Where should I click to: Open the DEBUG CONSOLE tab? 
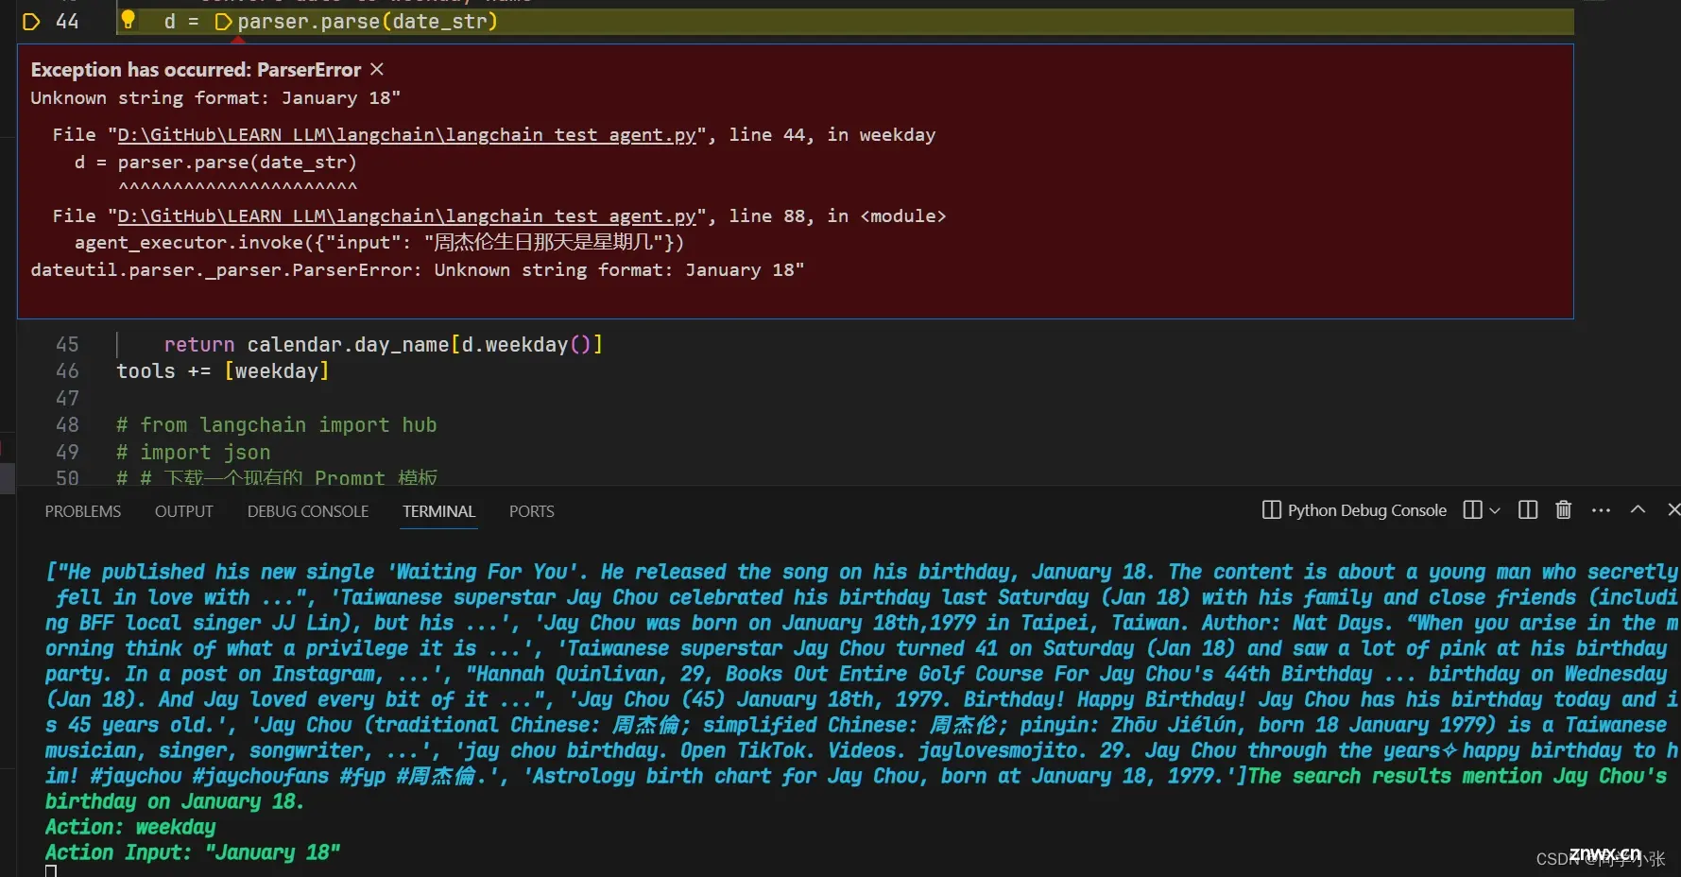point(308,511)
